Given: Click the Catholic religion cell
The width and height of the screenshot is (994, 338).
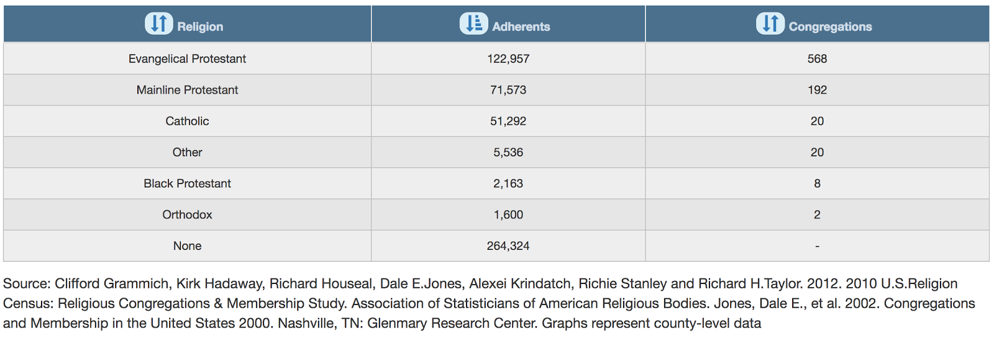Looking at the screenshot, I should tap(187, 121).
